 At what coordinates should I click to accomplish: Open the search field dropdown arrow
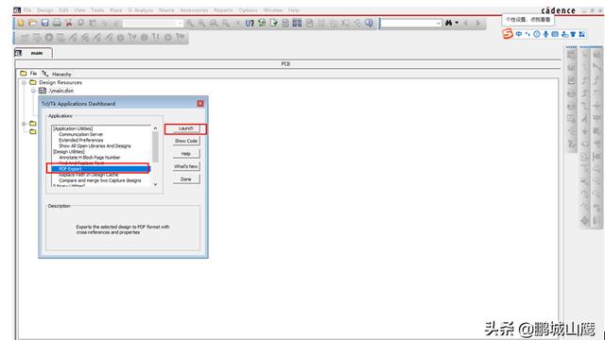[439, 24]
